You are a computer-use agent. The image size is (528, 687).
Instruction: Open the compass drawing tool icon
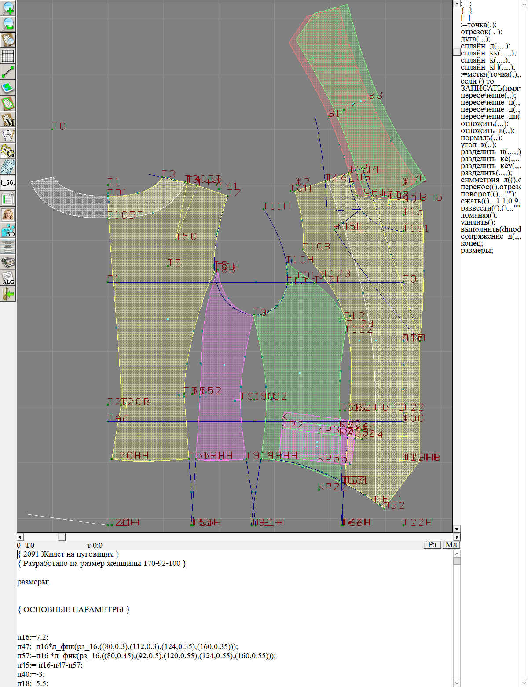(8, 135)
